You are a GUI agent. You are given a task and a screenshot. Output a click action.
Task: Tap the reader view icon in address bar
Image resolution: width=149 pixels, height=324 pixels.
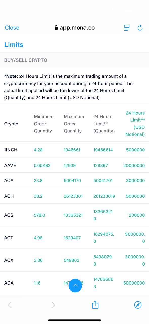(127, 28)
